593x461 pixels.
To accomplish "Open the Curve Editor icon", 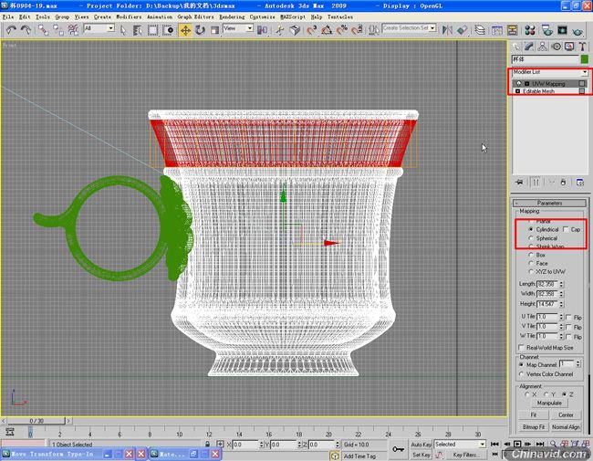I will point(497,30).
